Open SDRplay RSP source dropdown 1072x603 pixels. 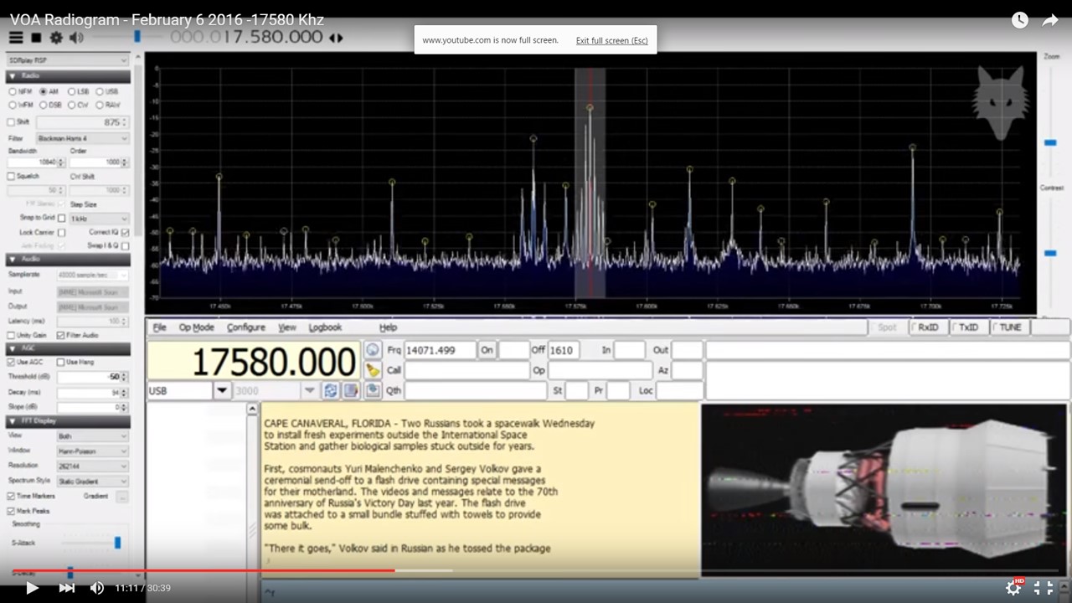(x=68, y=60)
